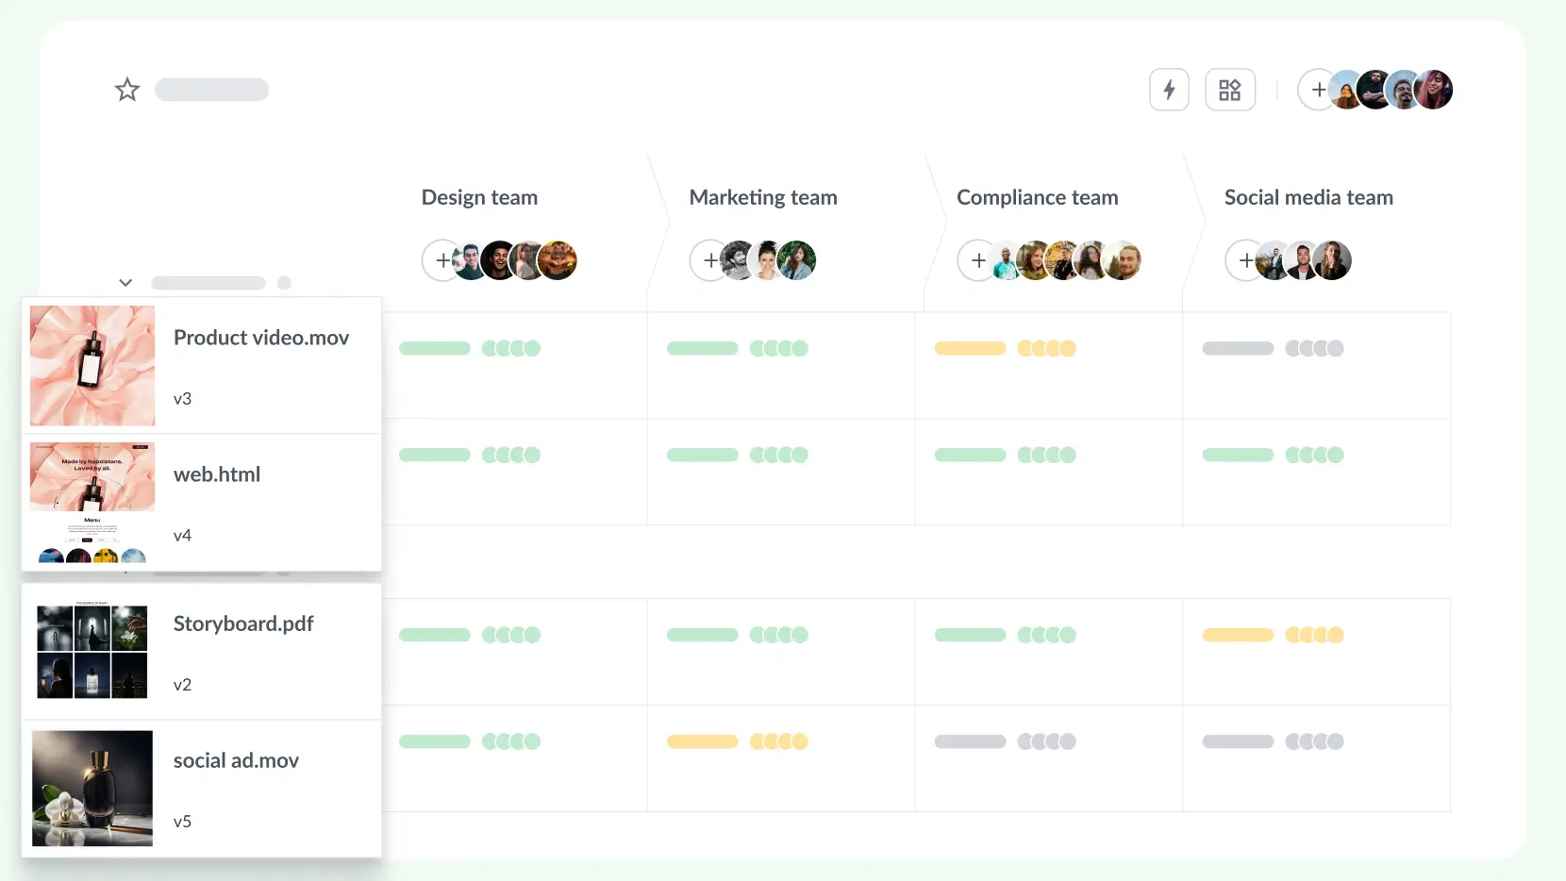The height and width of the screenshot is (881, 1566).
Task: Toggle the Marketing status pill on social ad.mov
Action: [702, 741]
